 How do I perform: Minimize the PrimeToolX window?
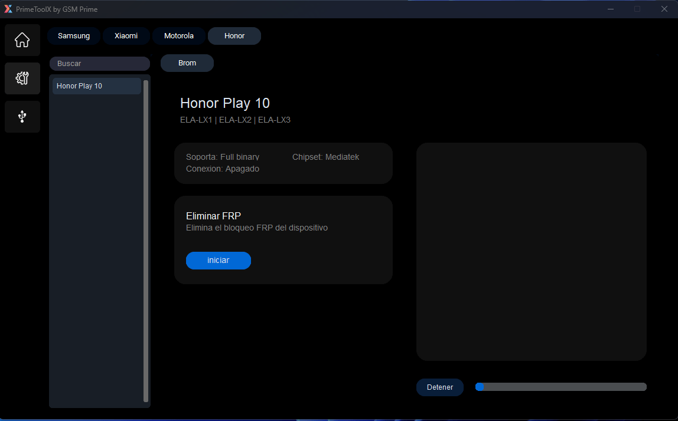pyautogui.click(x=610, y=9)
